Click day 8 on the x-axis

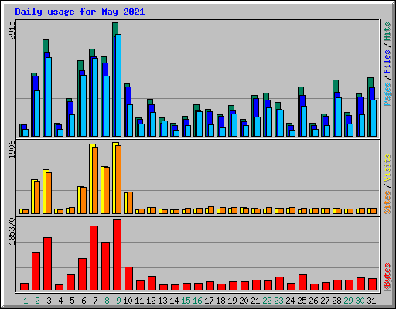[x=107, y=301]
